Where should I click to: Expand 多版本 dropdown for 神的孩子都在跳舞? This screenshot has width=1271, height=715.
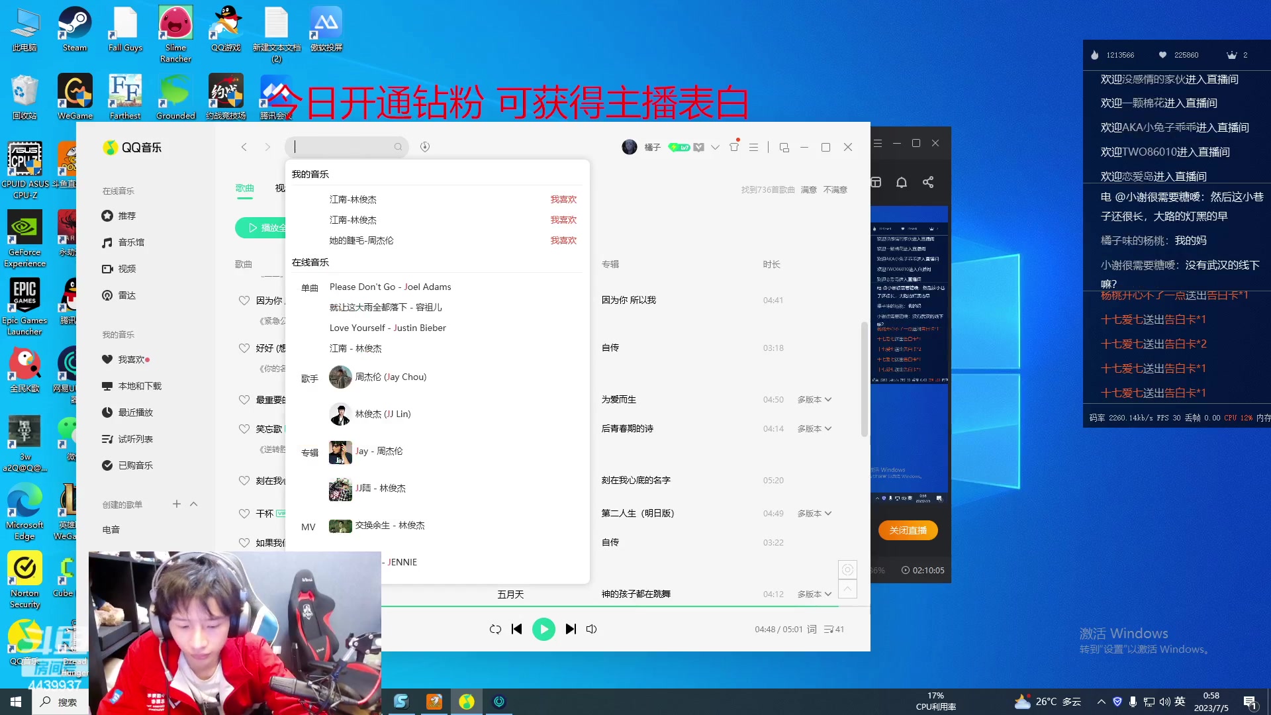click(814, 594)
